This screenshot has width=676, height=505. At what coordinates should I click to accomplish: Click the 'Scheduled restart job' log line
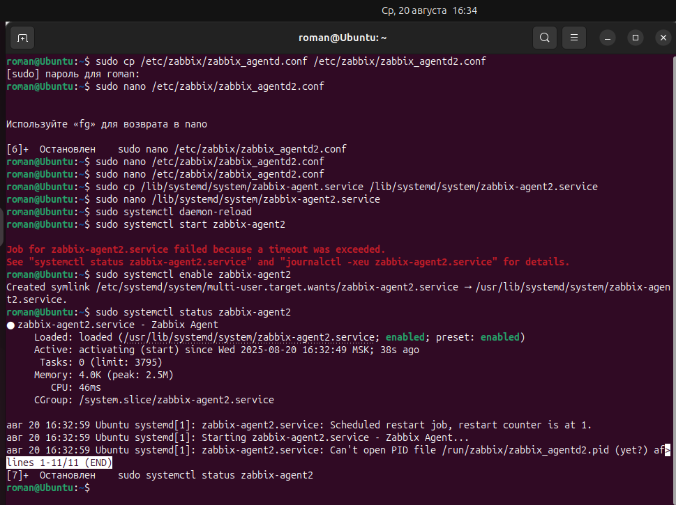[299, 425]
